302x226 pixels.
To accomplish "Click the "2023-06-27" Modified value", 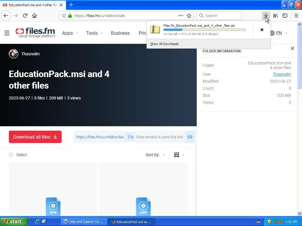I will 280,81.
